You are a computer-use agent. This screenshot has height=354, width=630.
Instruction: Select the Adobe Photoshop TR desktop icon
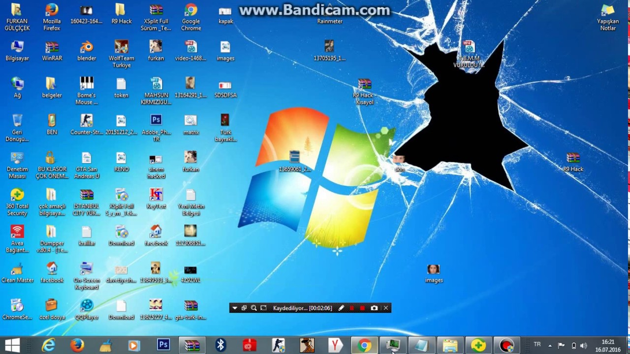pyautogui.click(x=156, y=128)
